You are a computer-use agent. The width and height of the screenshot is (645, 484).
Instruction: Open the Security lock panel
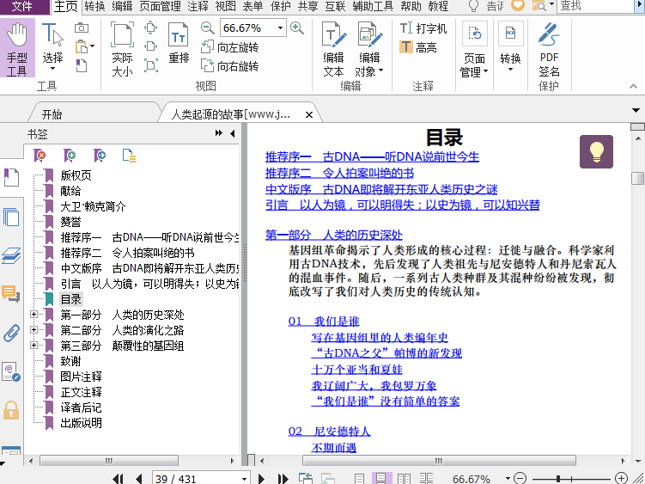point(11,410)
